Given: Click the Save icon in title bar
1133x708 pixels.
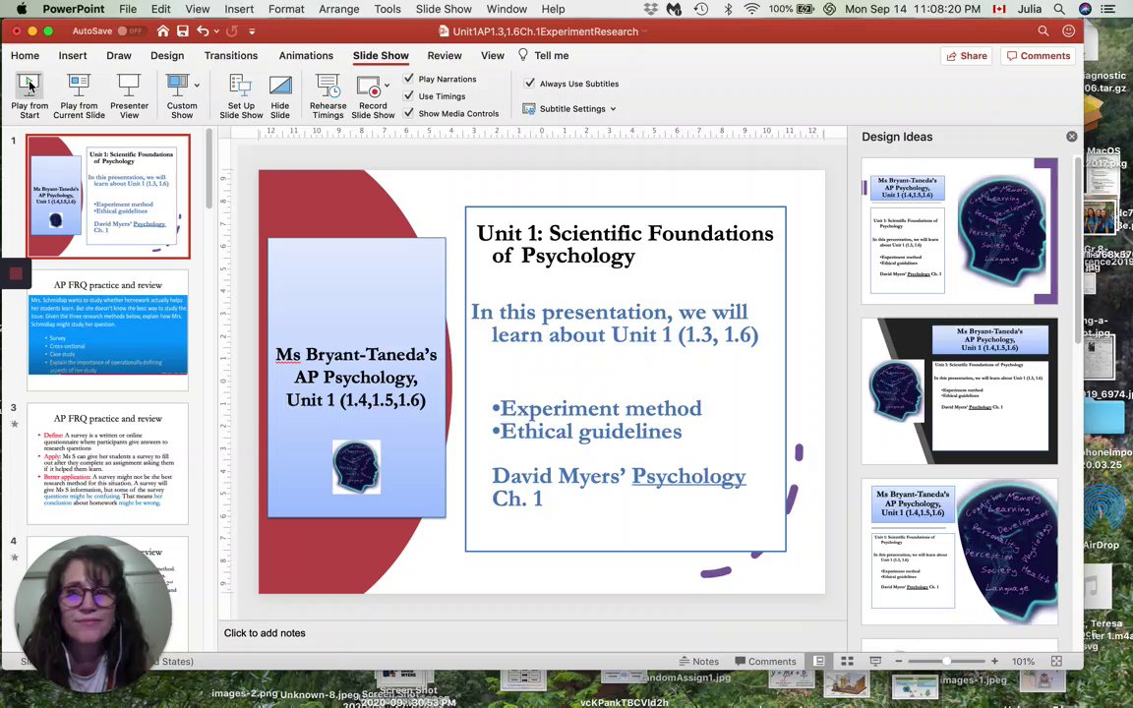Looking at the screenshot, I should click(183, 31).
